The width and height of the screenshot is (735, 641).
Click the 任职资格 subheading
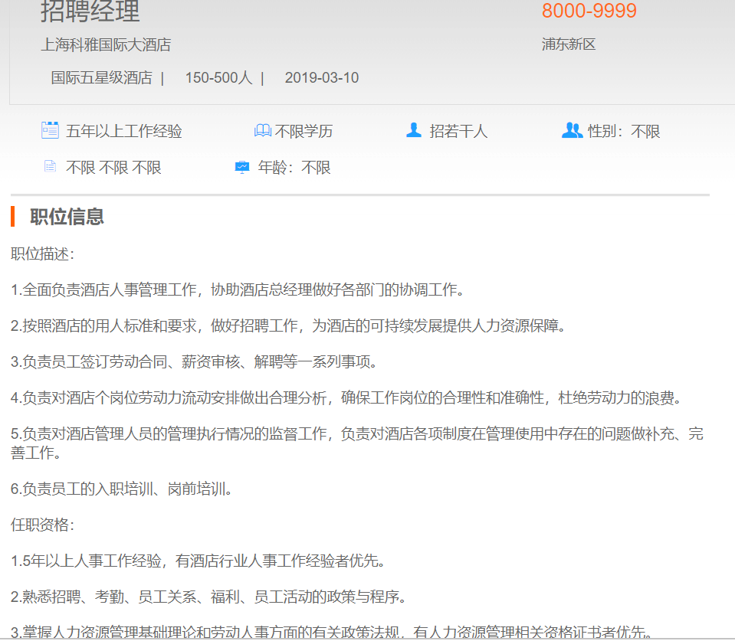42,525
